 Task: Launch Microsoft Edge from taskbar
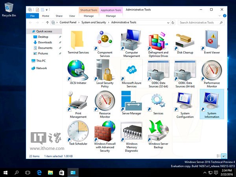[39, 173]
